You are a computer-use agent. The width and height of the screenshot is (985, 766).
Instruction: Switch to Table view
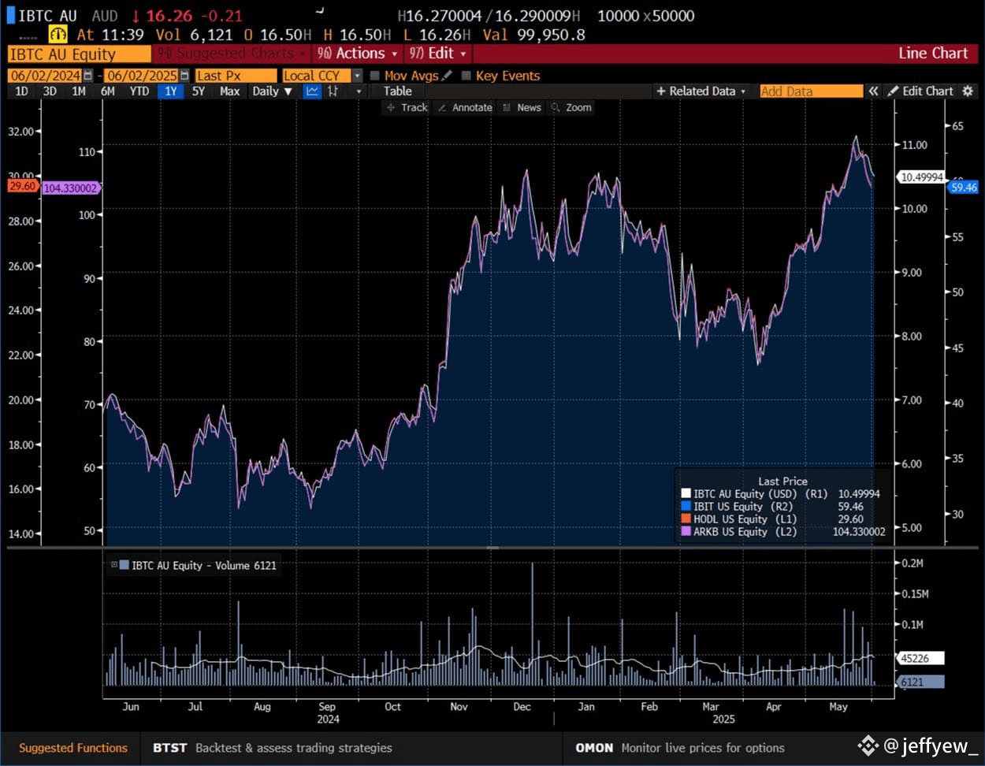[x=398, y=91]
